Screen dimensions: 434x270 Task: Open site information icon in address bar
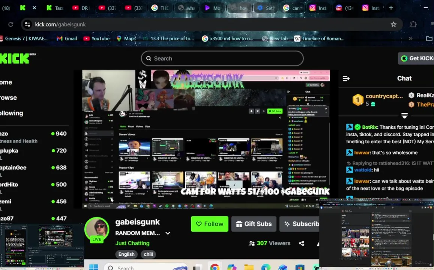pos(27,24)
